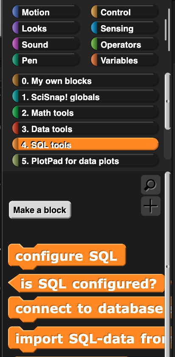Click the 'connect to database' block

(x=90, y=309)
